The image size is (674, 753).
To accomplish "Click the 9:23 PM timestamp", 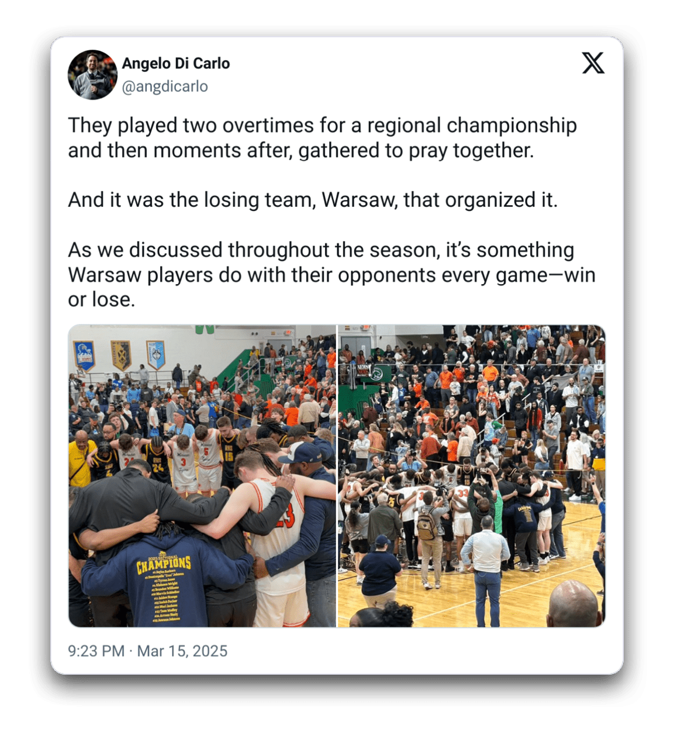I will [96, 651].
